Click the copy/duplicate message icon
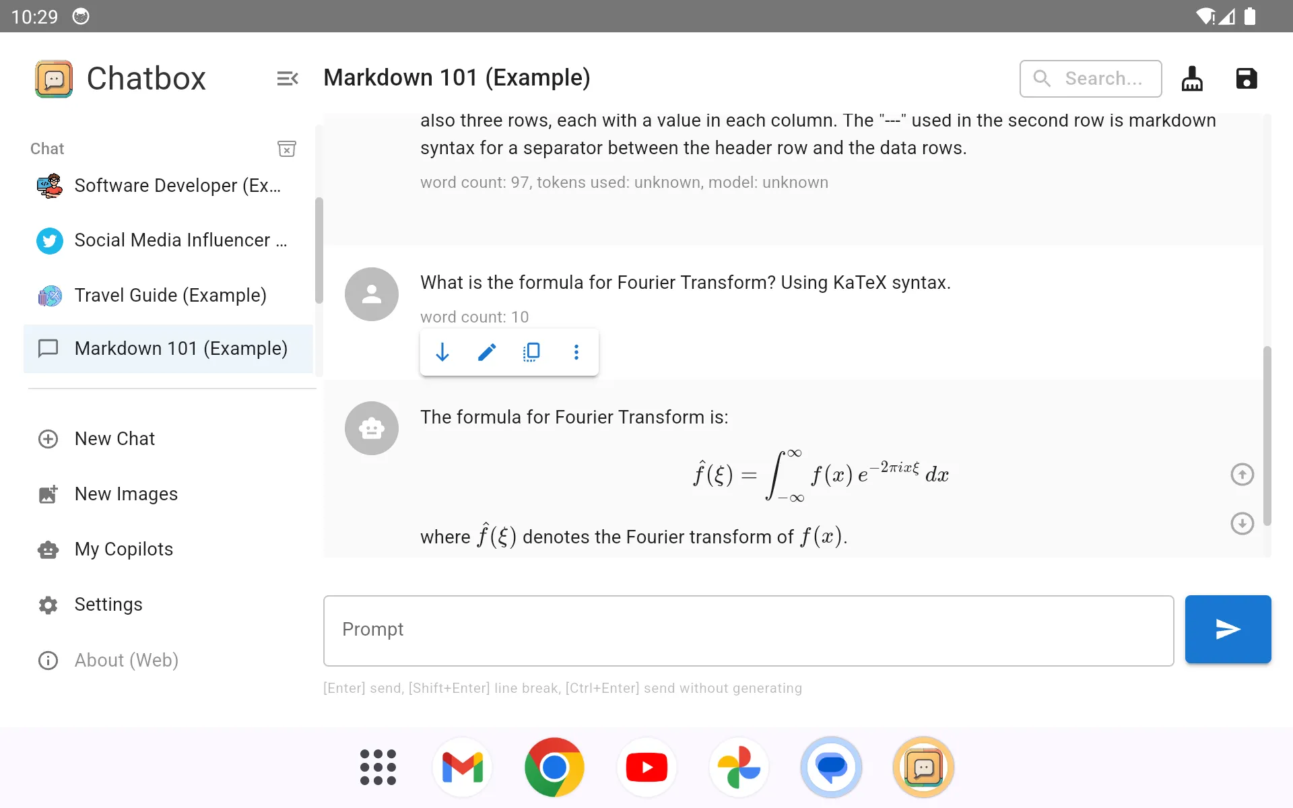Viewport: 1293px width, 808px height. [x=531, y=352]
